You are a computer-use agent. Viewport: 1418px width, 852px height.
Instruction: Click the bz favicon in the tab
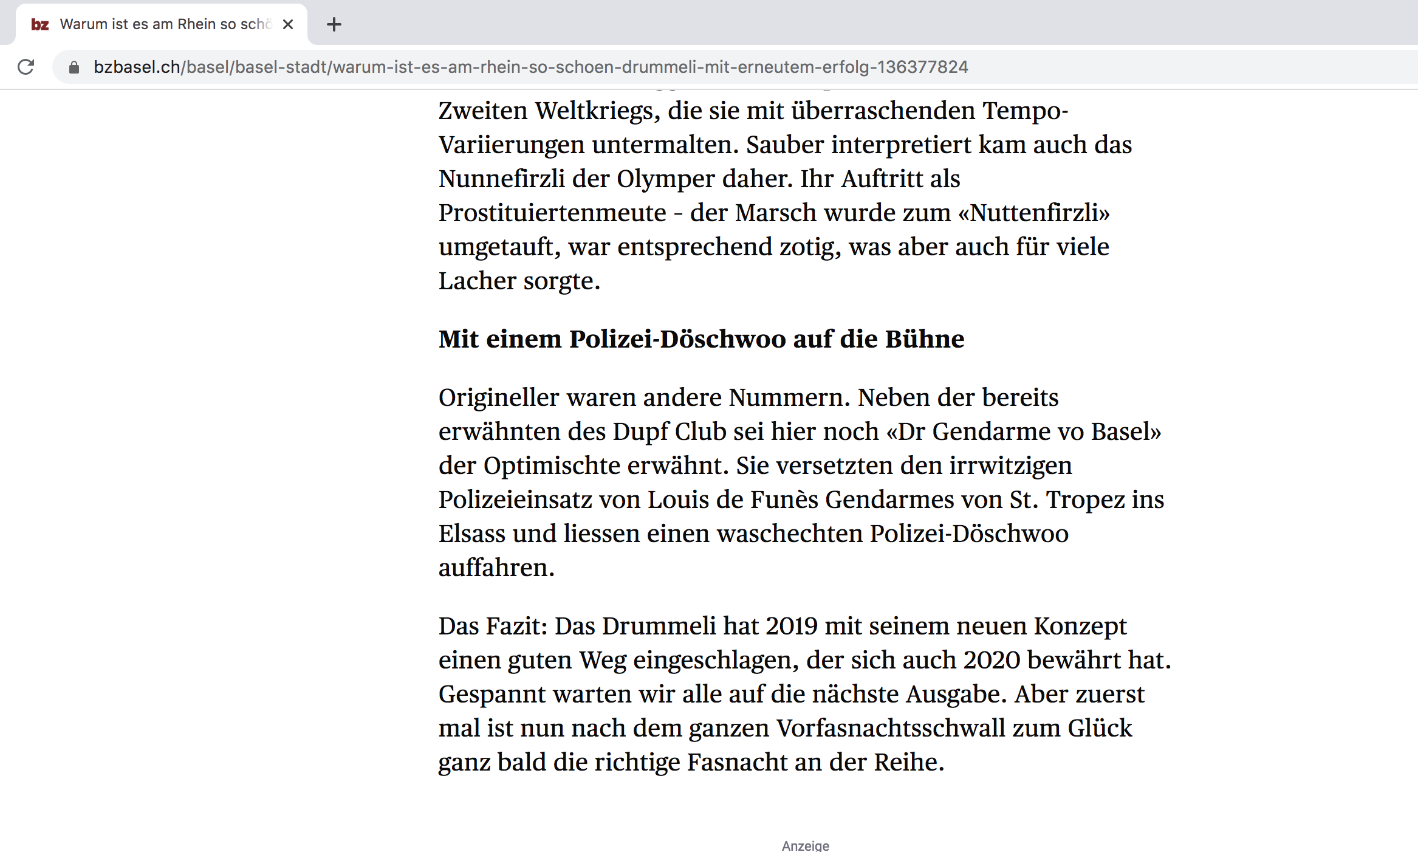tap(40, 24)
